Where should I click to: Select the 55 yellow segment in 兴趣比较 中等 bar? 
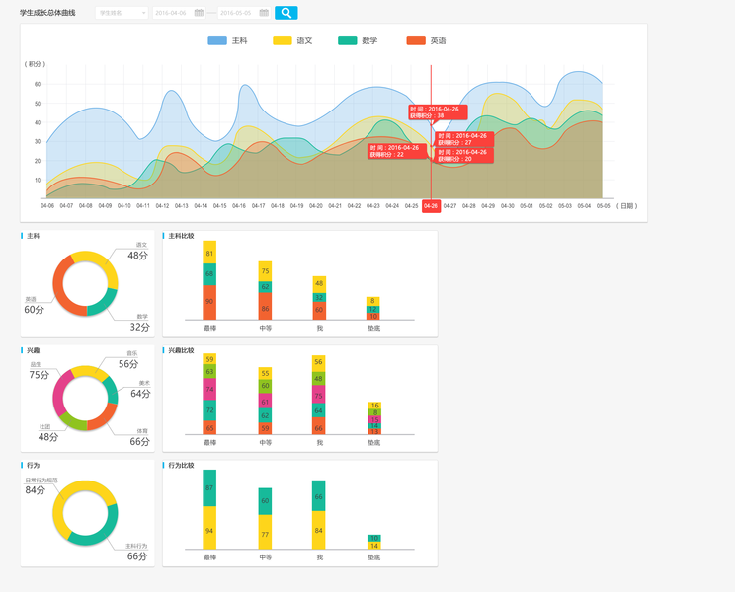pos(266,373)
